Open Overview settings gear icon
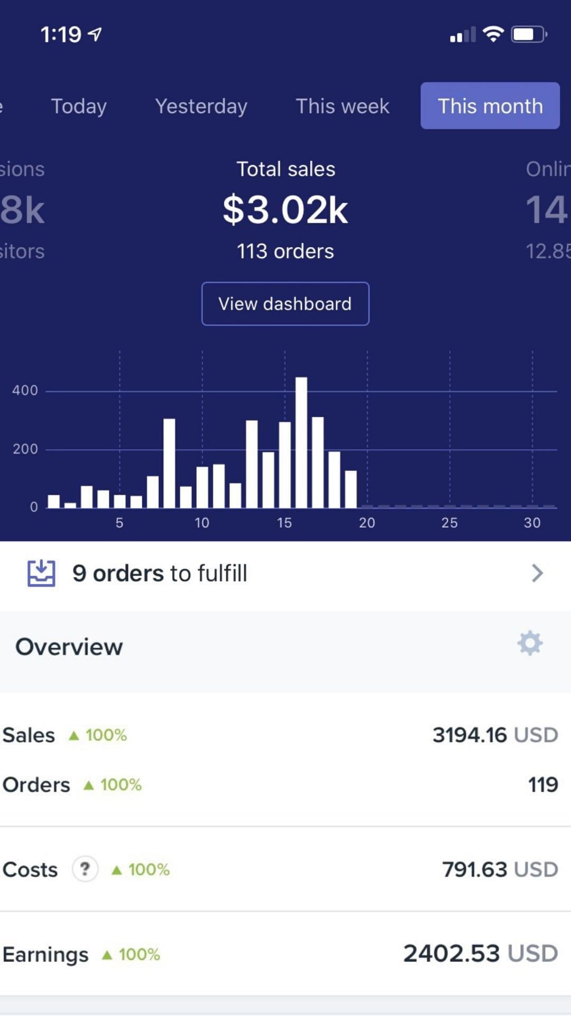The width and height of the screenshot is (571, 1016). tap(530, 643)
